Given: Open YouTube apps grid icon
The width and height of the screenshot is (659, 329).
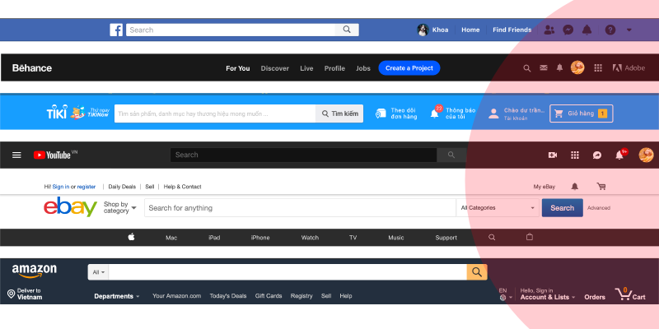Looking at the screenshot, I should (x=575, y=155).
